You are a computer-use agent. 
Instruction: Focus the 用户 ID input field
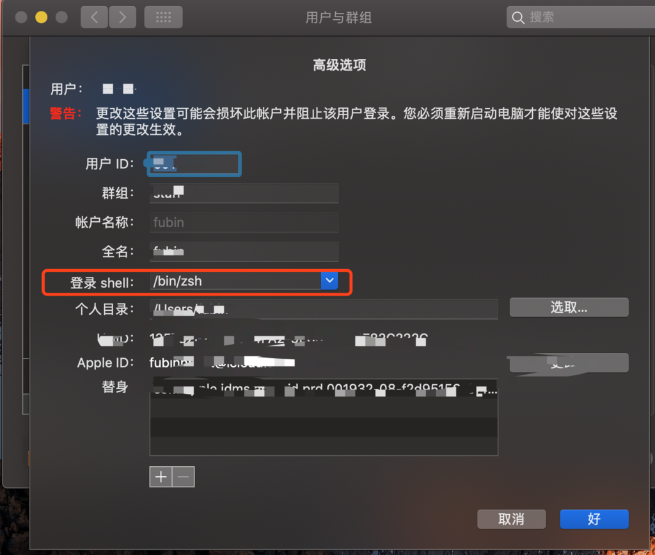[x=194, y=164]
